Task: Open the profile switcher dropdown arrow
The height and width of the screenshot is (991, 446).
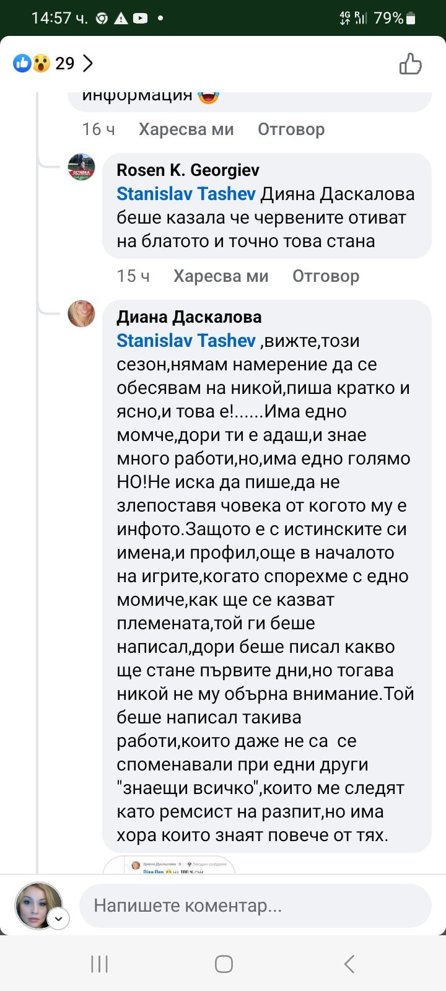Action: click(58, 919)
